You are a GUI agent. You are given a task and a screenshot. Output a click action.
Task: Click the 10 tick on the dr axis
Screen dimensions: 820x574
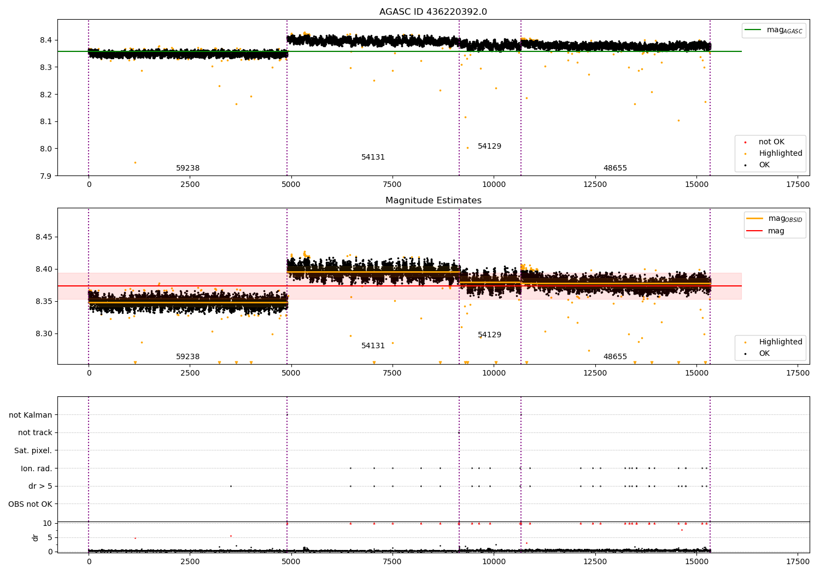[x=48, y=524]
